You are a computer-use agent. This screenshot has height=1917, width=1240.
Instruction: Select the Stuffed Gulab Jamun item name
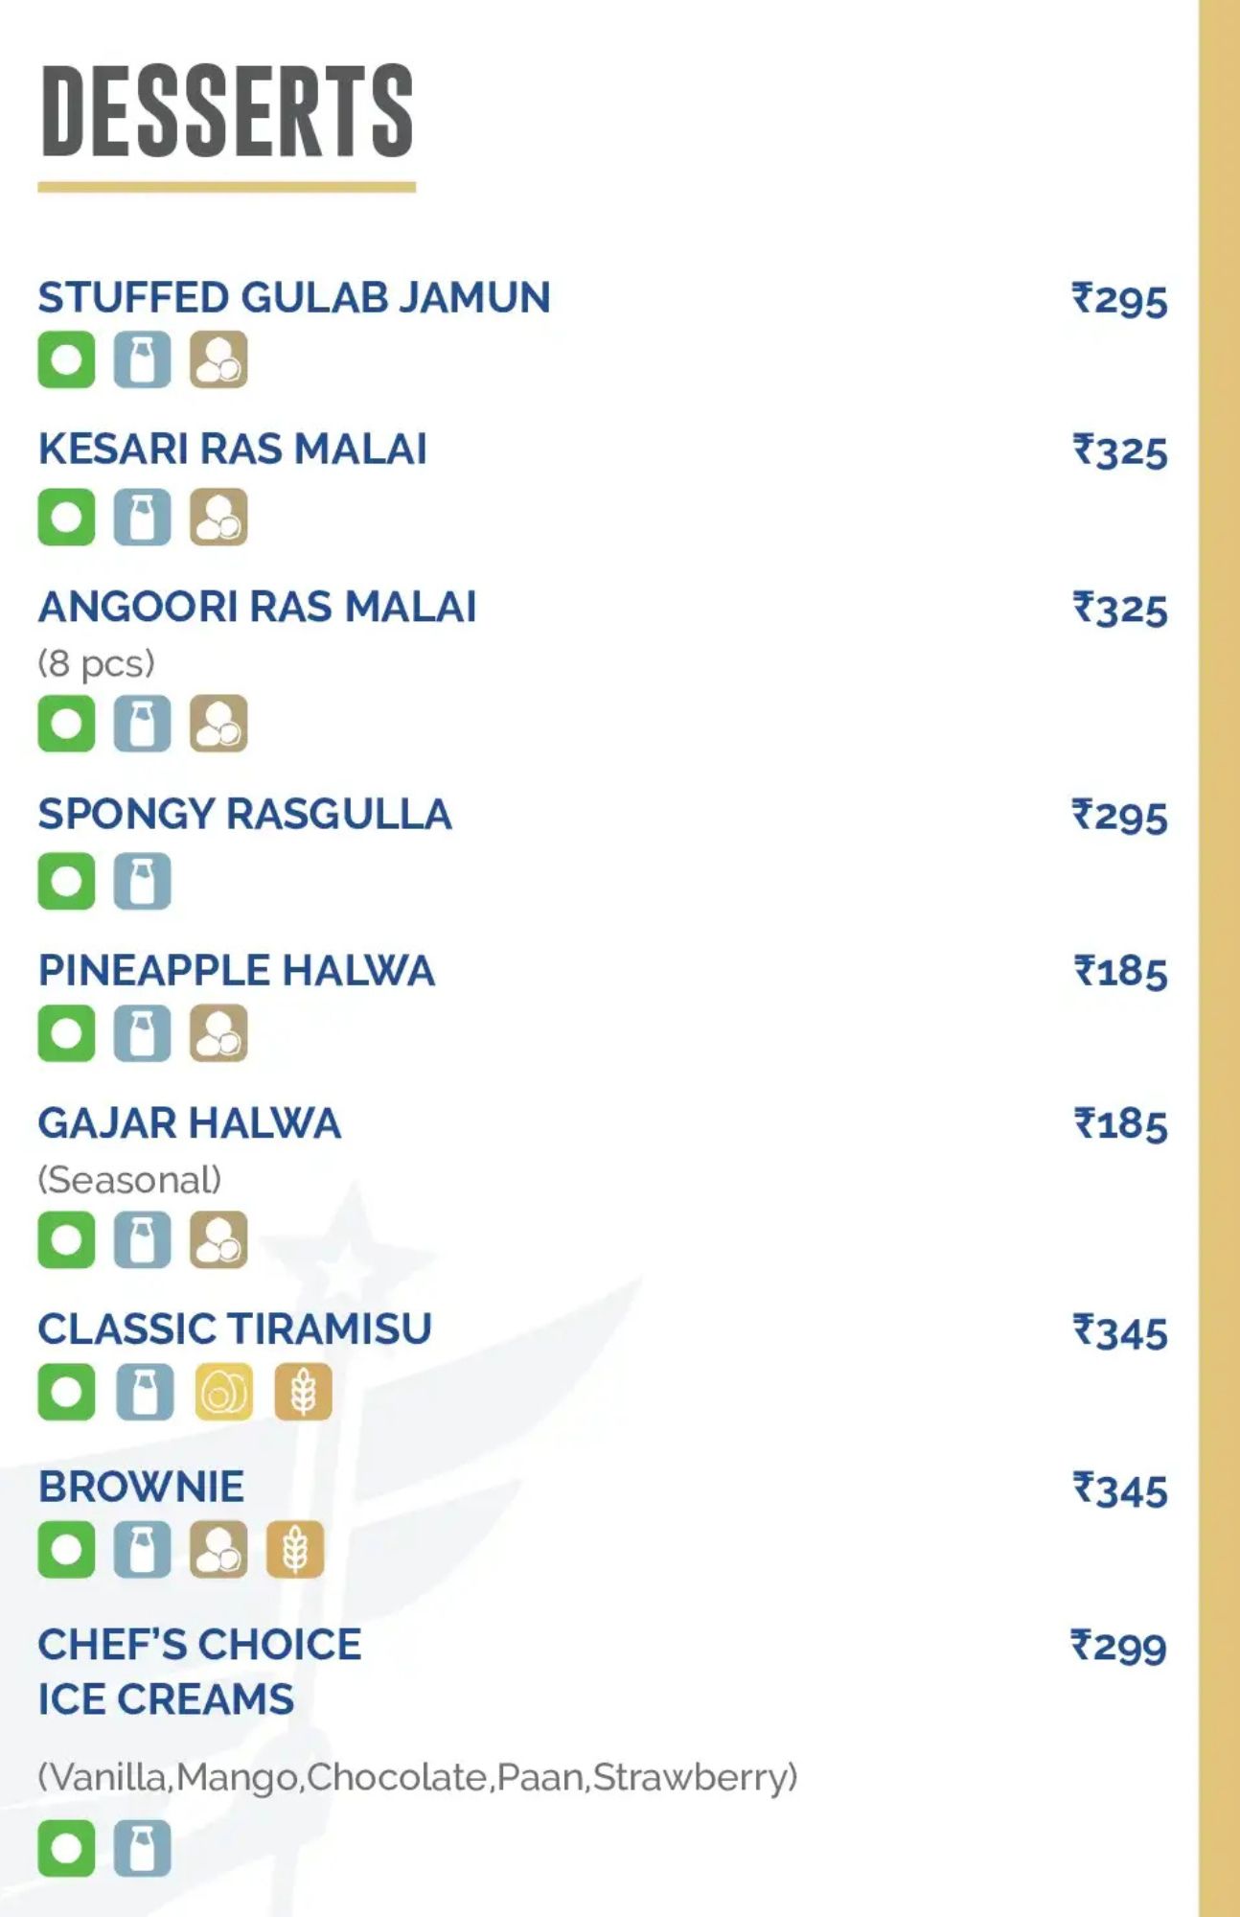click(x=294, y=297)
